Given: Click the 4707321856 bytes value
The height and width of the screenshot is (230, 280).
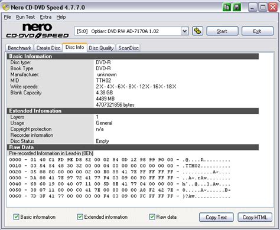Looking at the screenshot, I should [x=115, y=105].
